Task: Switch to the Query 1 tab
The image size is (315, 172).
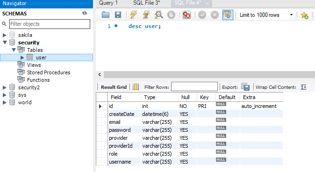Action: (108, 3)
